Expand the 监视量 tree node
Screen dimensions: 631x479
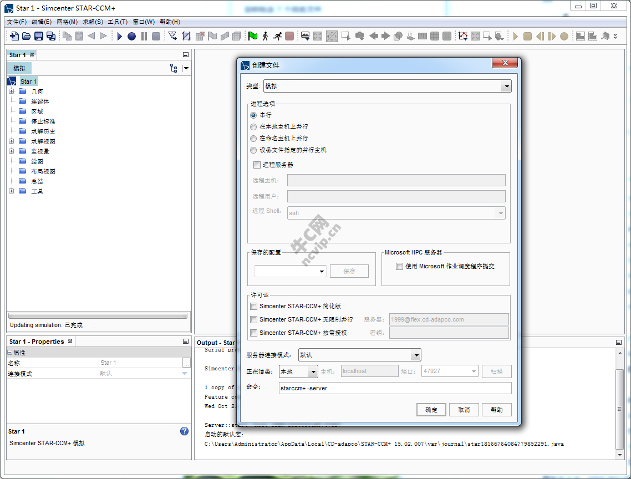pyautogui.click(x=11, y=151)
